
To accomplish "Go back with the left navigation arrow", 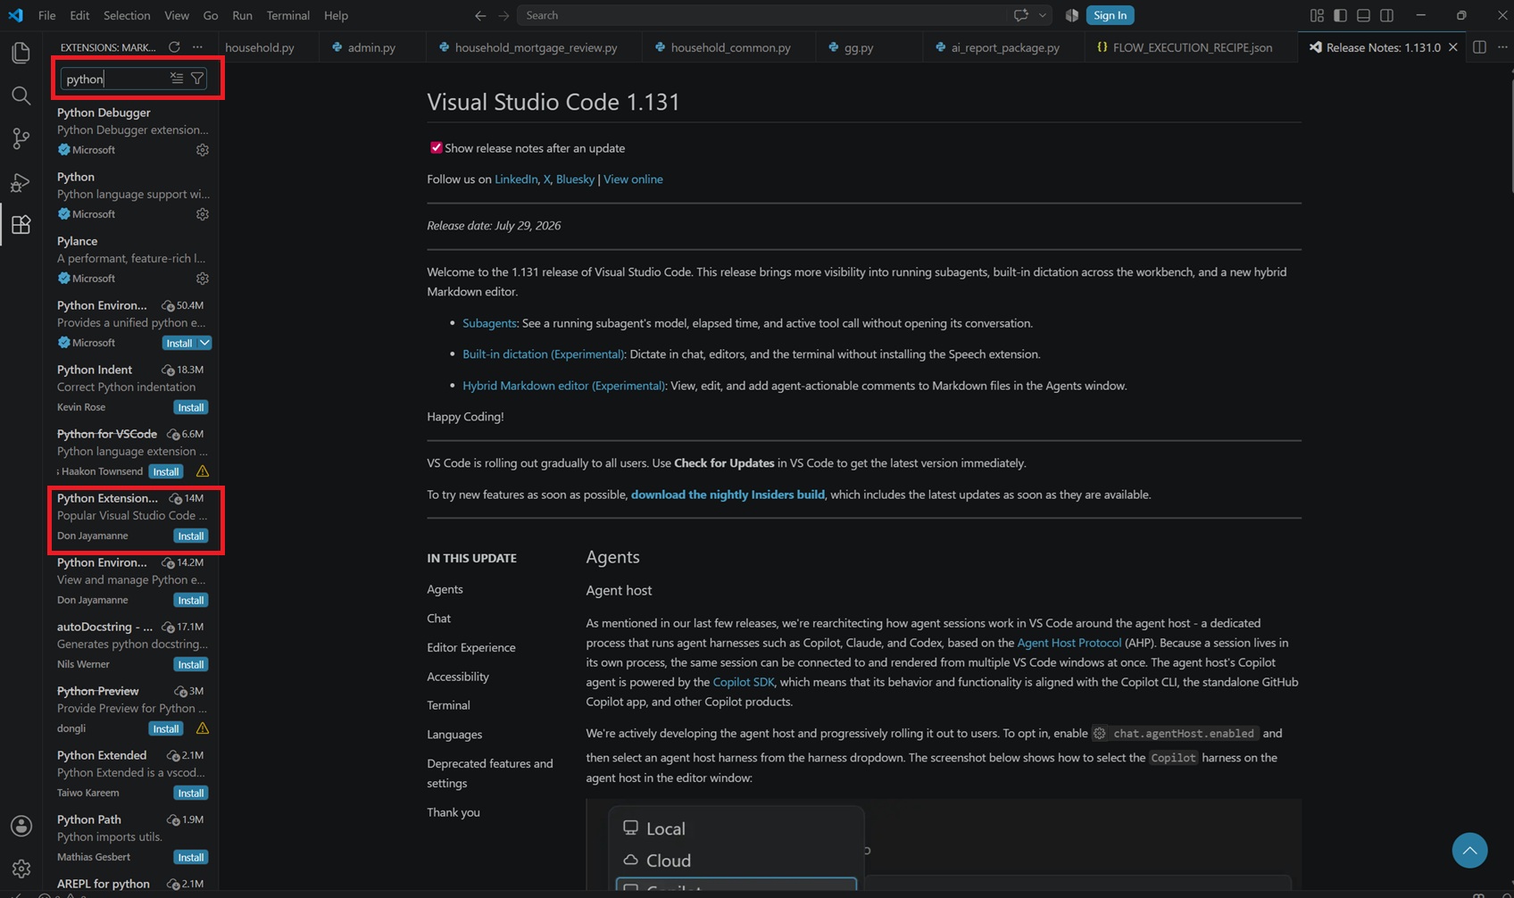I will (x=480, y=15).
